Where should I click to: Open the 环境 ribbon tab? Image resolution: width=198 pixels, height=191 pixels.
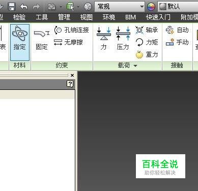tap(109, 17)
